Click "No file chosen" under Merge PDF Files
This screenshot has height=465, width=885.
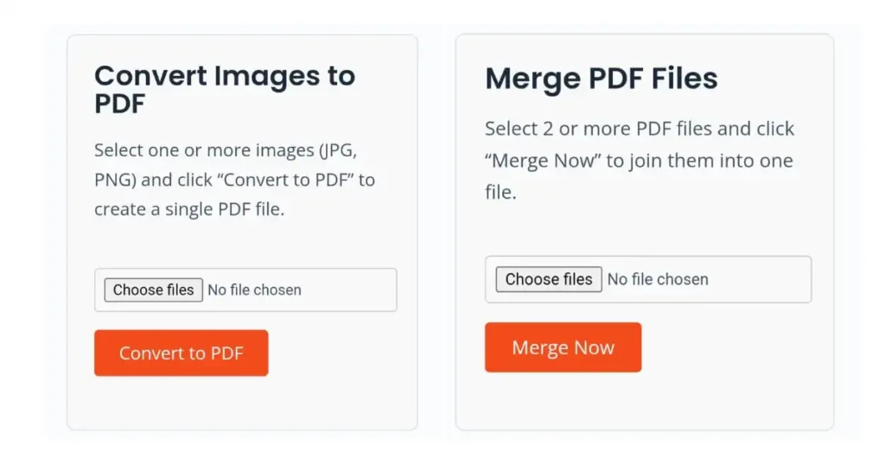point(658,280)
